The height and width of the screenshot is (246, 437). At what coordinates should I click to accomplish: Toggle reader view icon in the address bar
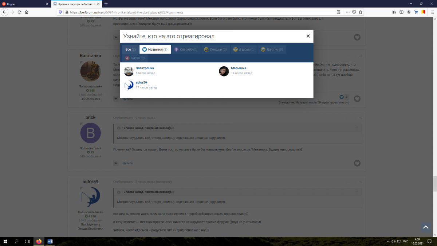[339, 12]
